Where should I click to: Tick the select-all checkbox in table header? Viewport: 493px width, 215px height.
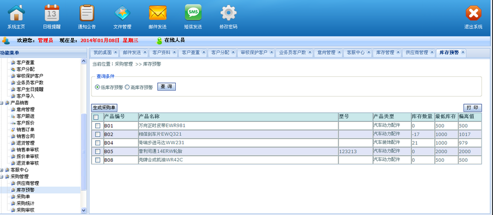coord(96,117)
